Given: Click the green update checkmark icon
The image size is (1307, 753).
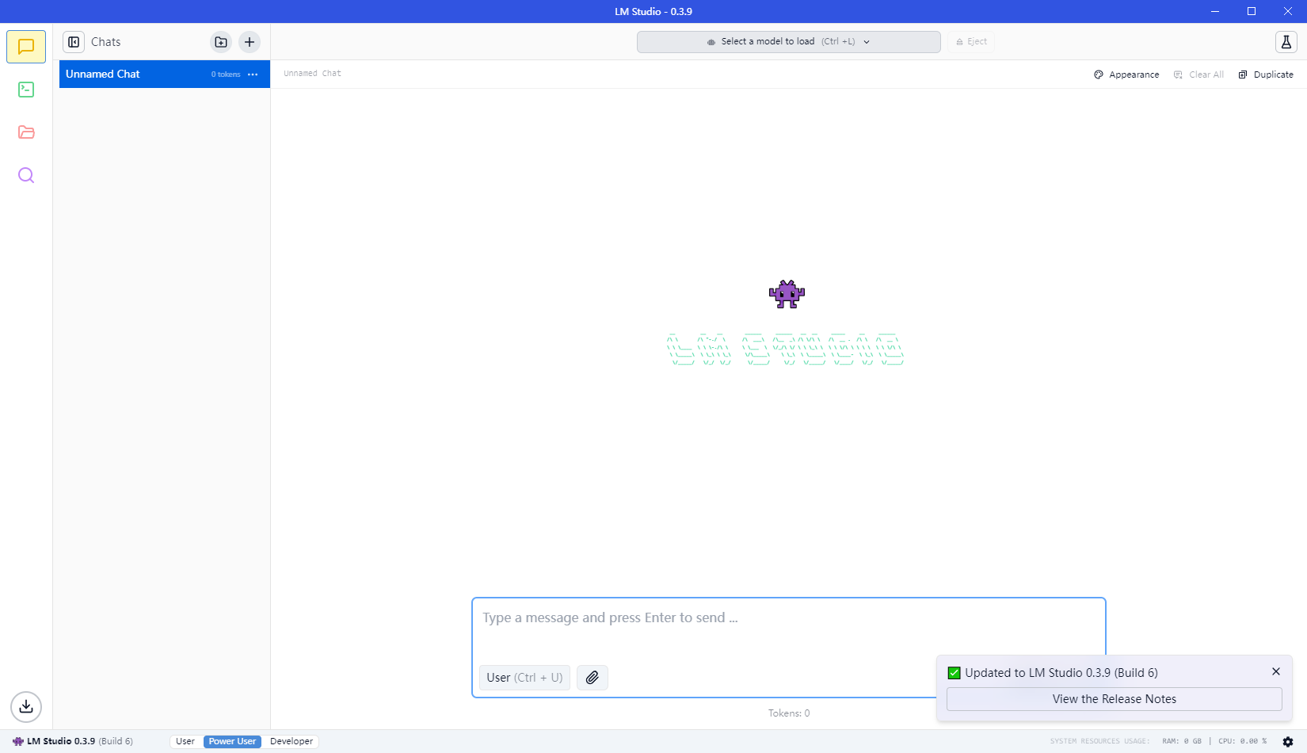Looking at the screenshot, I should click(955, 673).
